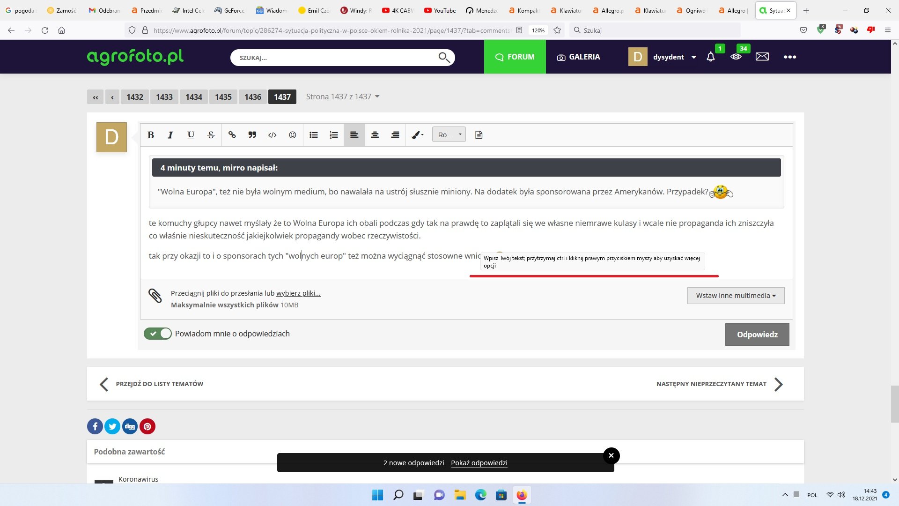899x506 pixels.
Task: Toggle underline formatting button
Action: tap(191, 135)
